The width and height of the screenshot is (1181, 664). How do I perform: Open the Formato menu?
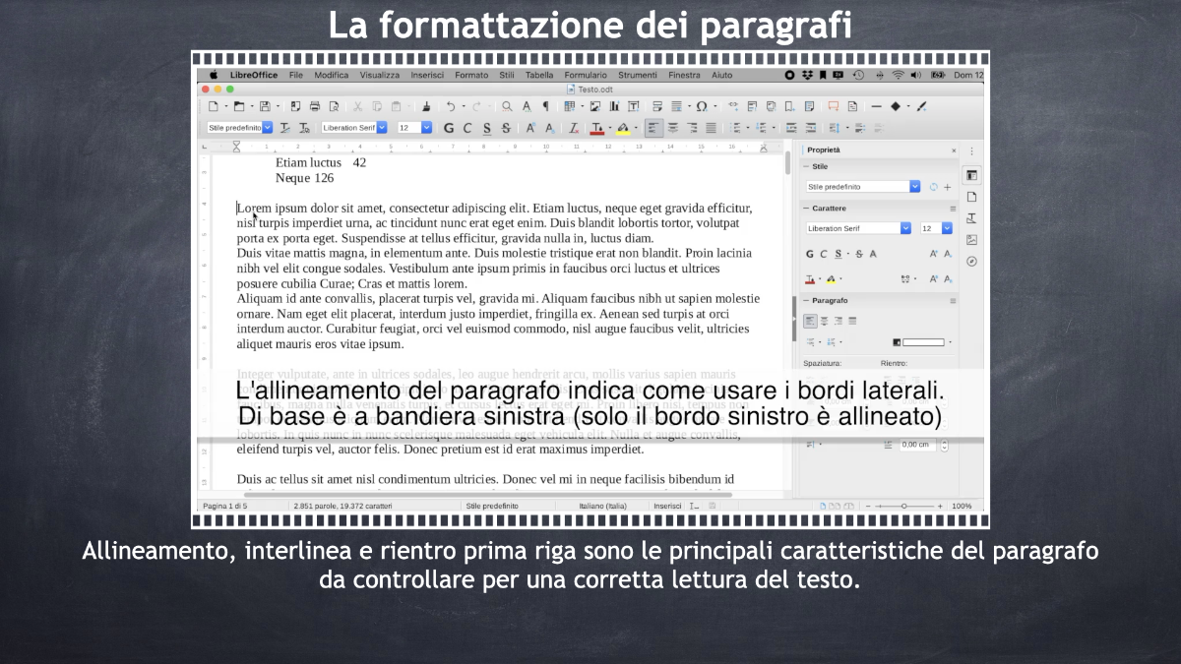(470, 75)
